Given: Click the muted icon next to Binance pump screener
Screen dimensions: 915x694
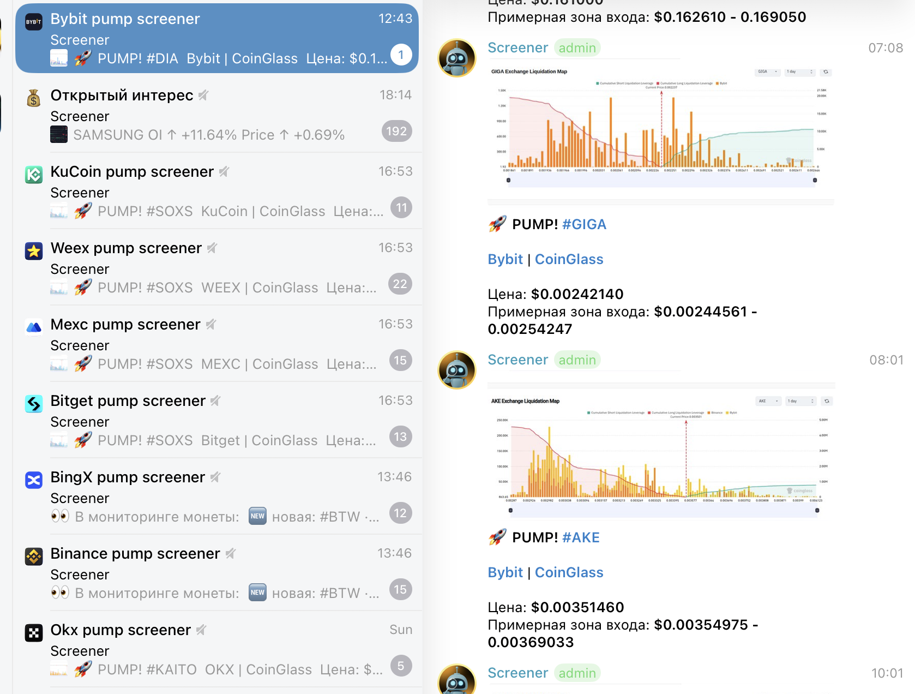Looking at the screenshot, I should pyautogui.click(x=231, y=554).
